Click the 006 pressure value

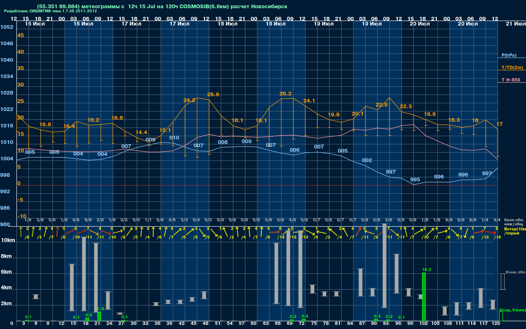click(295, 150)
